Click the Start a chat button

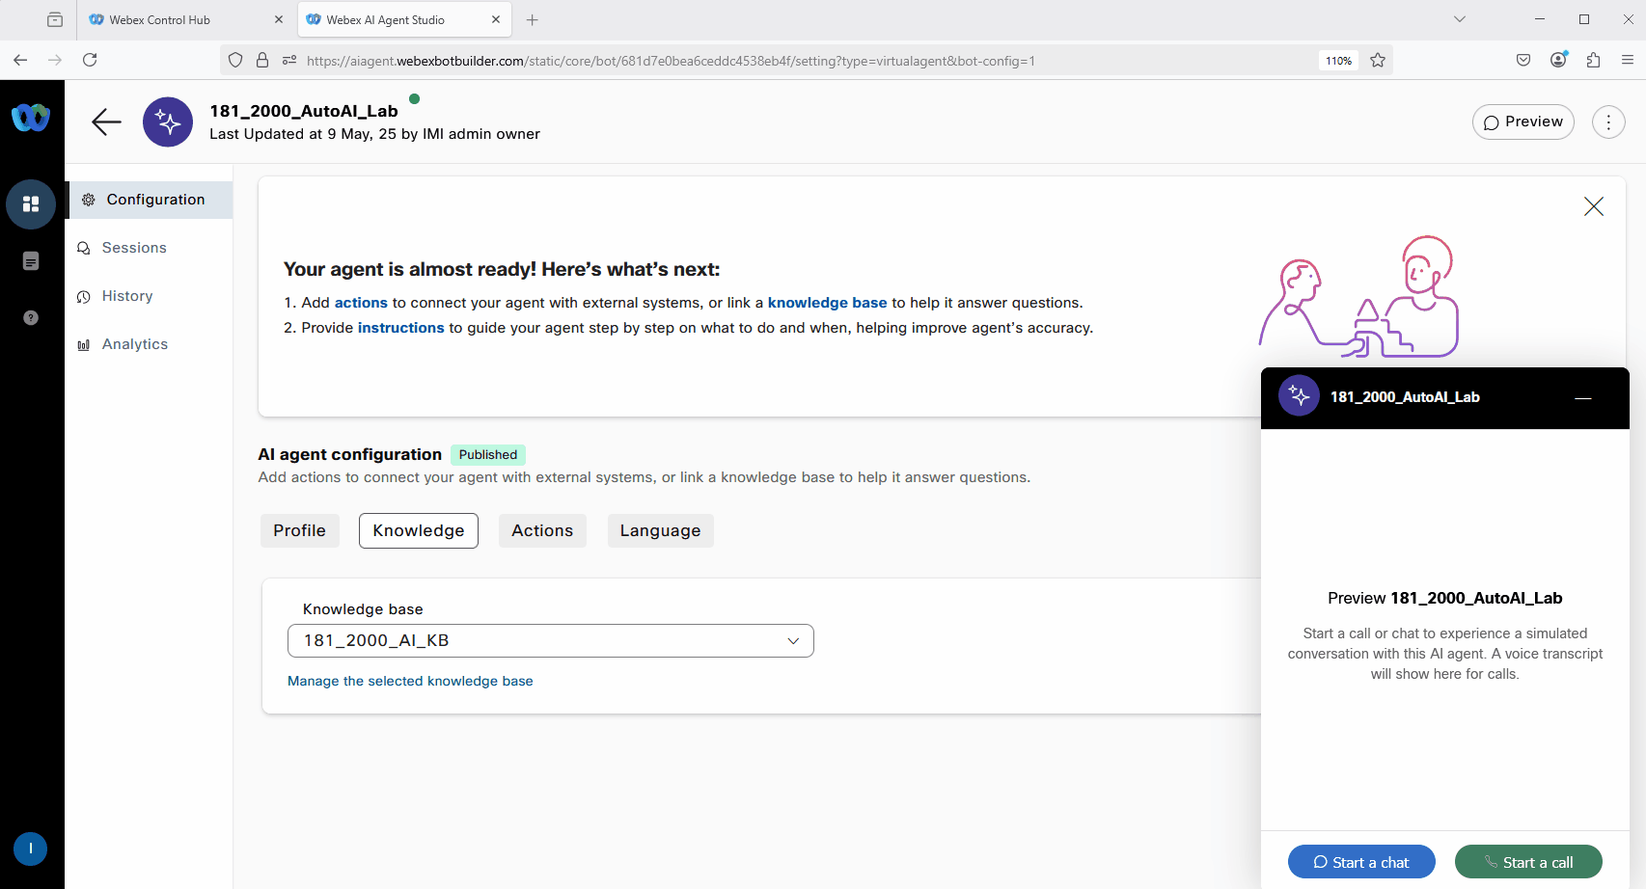(1360, 862)
